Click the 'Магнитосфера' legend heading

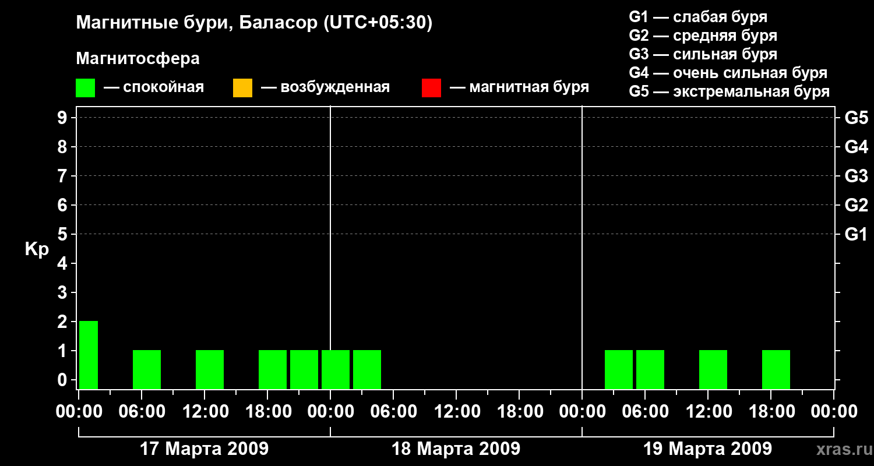point(138,59)
